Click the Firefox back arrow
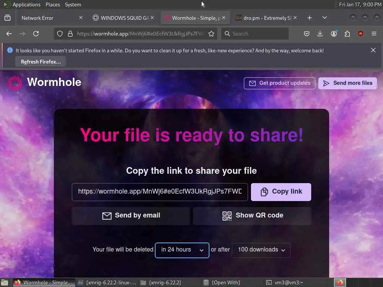The width and height of the screenshot is (383, 287). coord(9,34)
